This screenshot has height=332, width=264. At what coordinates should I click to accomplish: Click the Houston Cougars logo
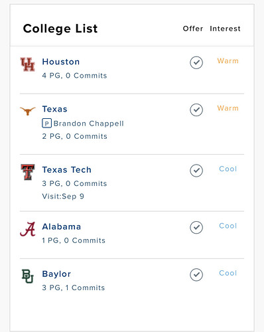pyautogui.click(x=28, y=64)
